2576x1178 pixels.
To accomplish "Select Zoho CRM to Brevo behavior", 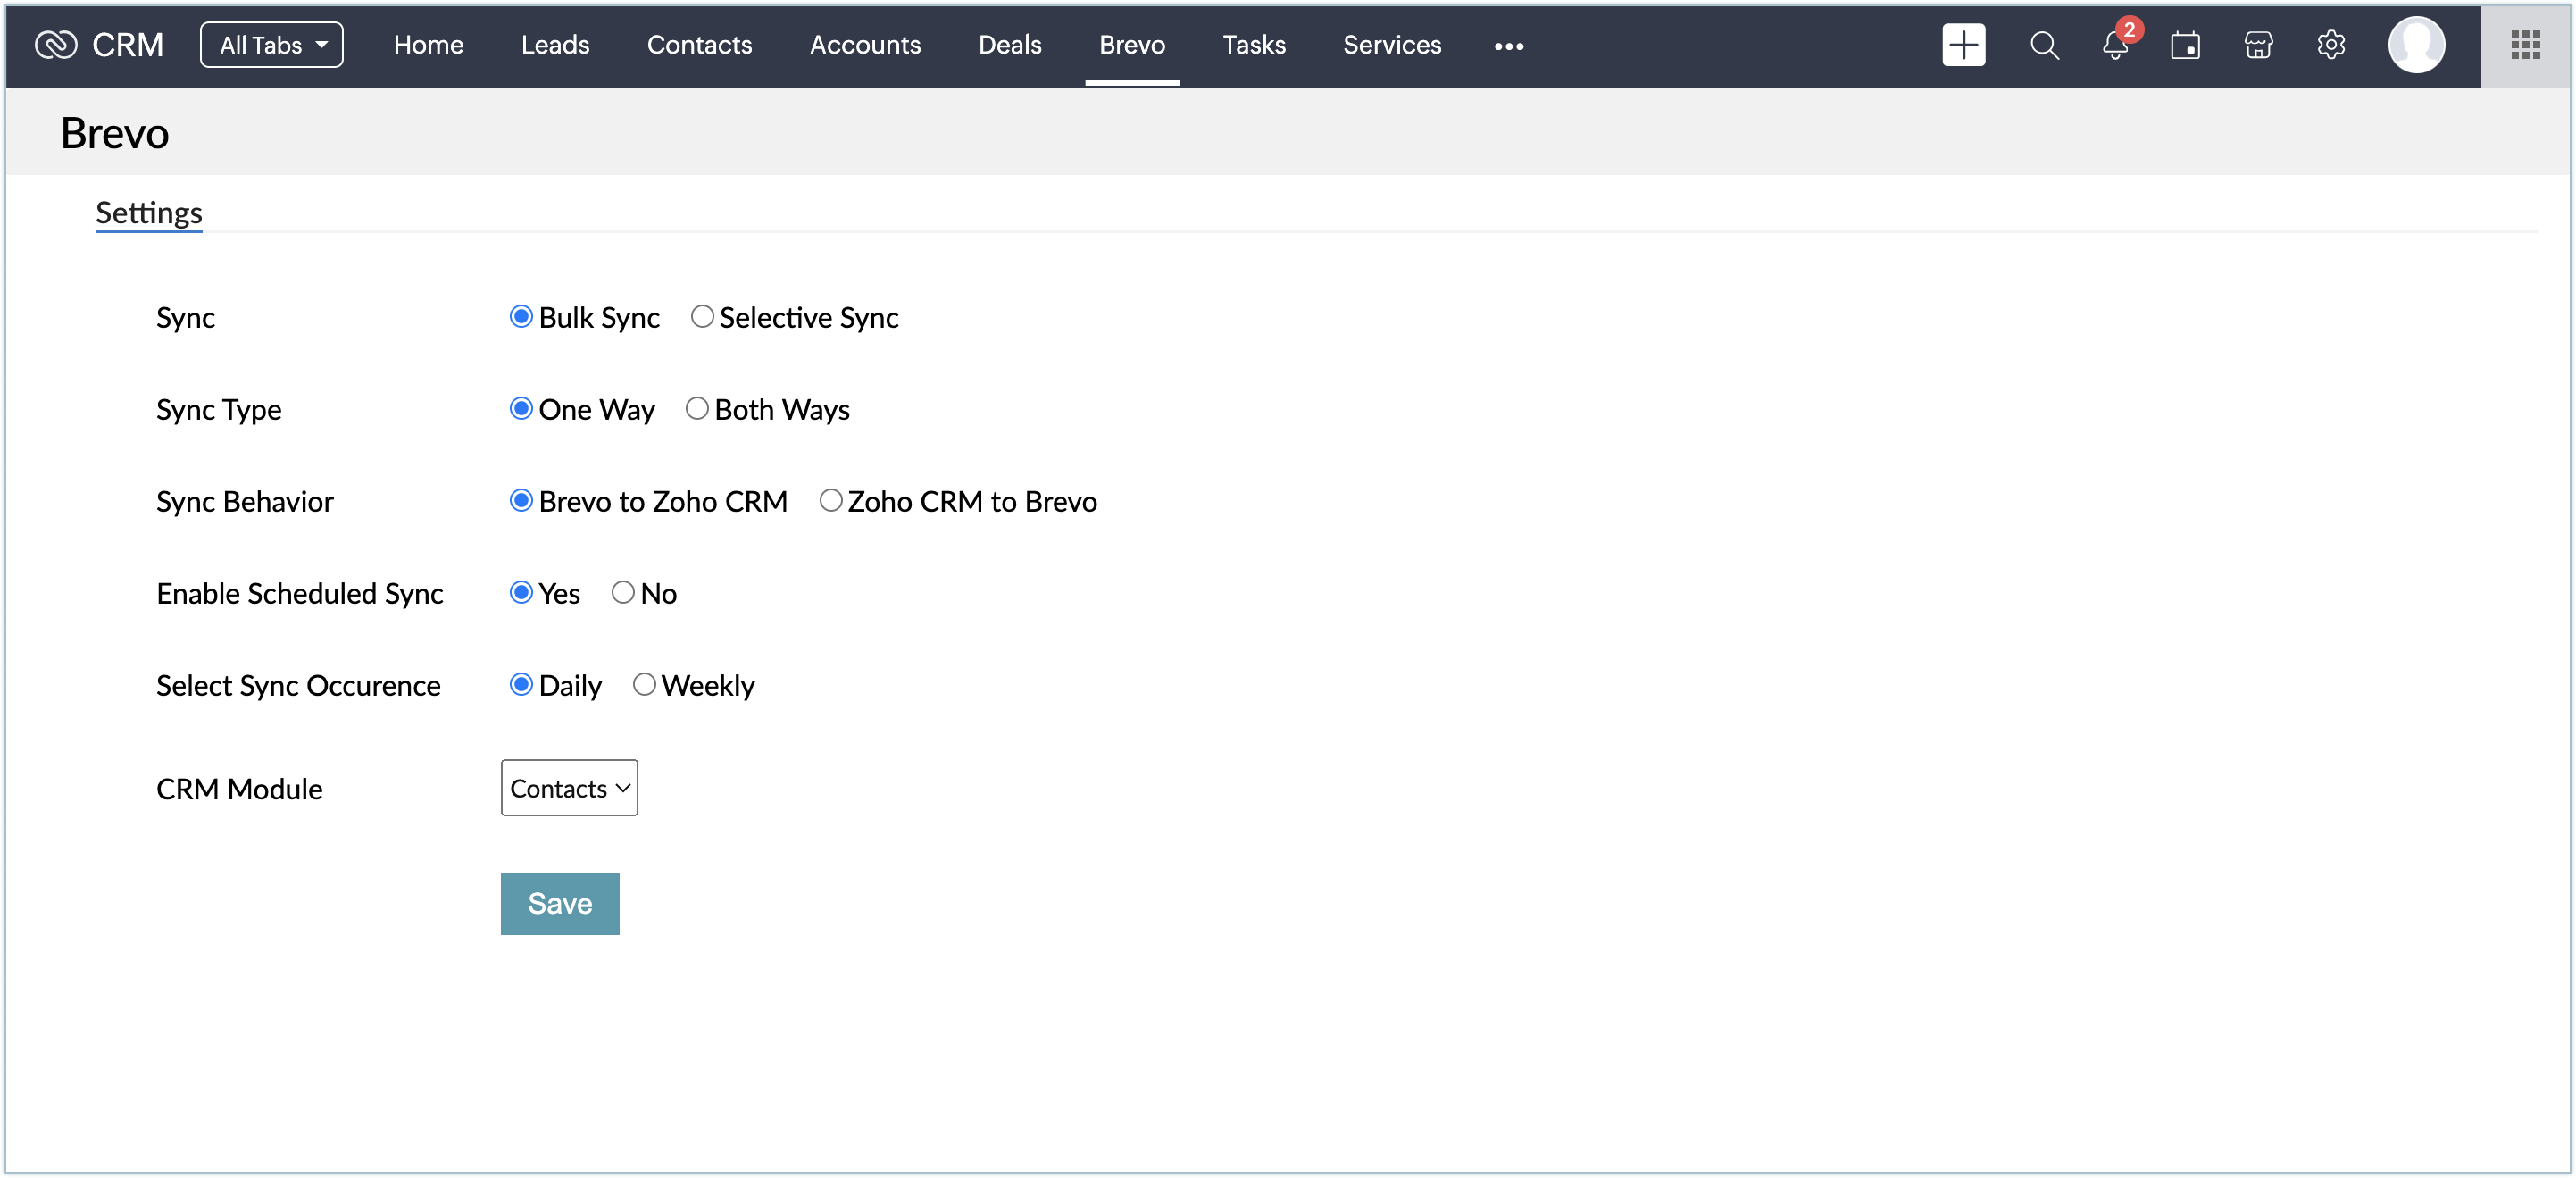I will [x=830, y=501].
